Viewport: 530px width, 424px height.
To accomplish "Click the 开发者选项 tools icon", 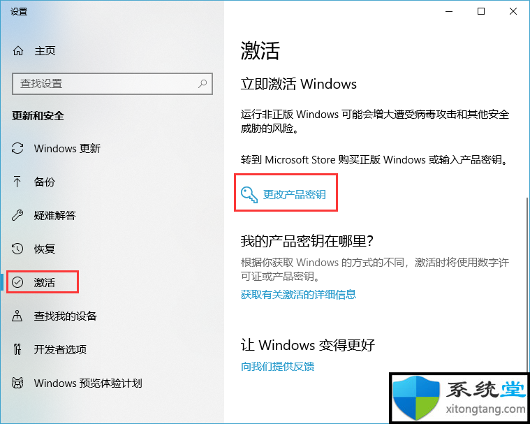I will click(x=17, y=349).
